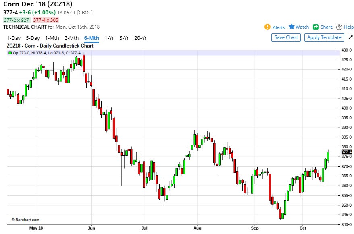Screen dimensions: 354x234
Task: Click the green OHLC legend square
Action: pos(10,53)
